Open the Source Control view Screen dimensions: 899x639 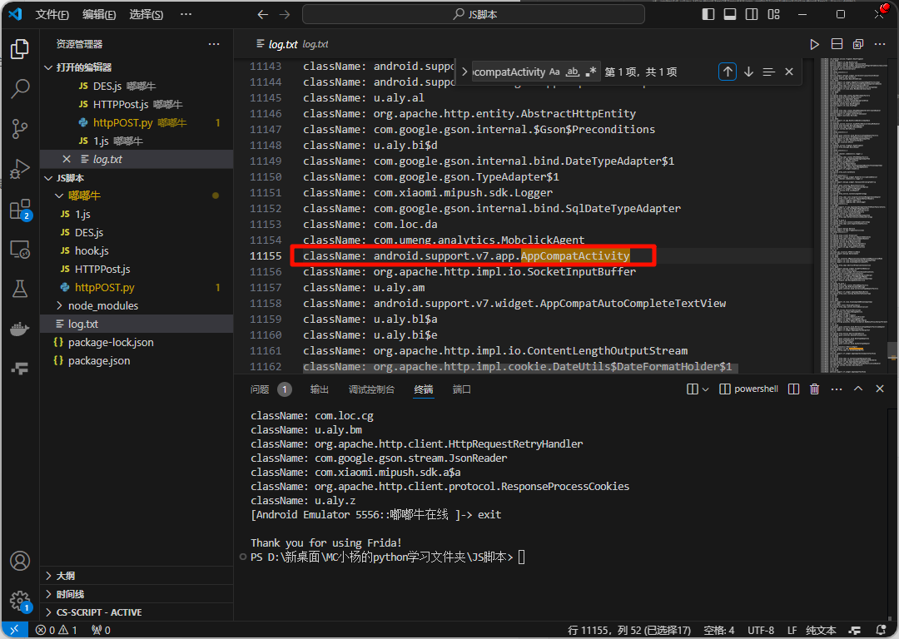tap(20, 128)
